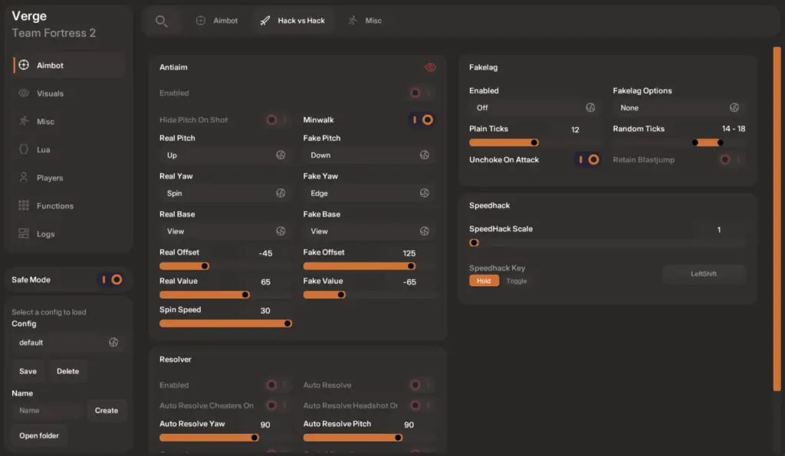This screenshot has width=785, height=456.
Task: Click the SpeedHack Scale slider handle
Action: point(474,243)
